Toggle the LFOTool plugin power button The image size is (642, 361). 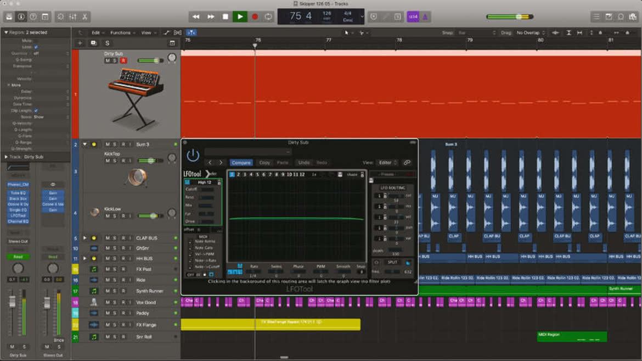[x=193, y=155]
